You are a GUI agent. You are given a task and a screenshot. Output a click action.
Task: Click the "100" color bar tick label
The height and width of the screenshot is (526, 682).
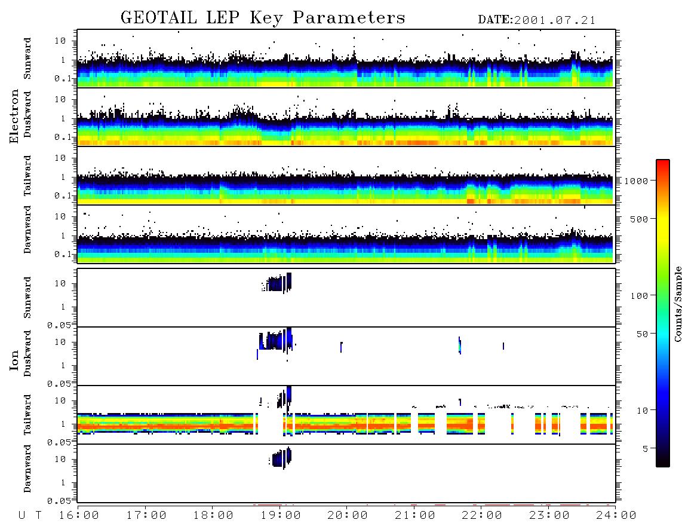[639, 296]
